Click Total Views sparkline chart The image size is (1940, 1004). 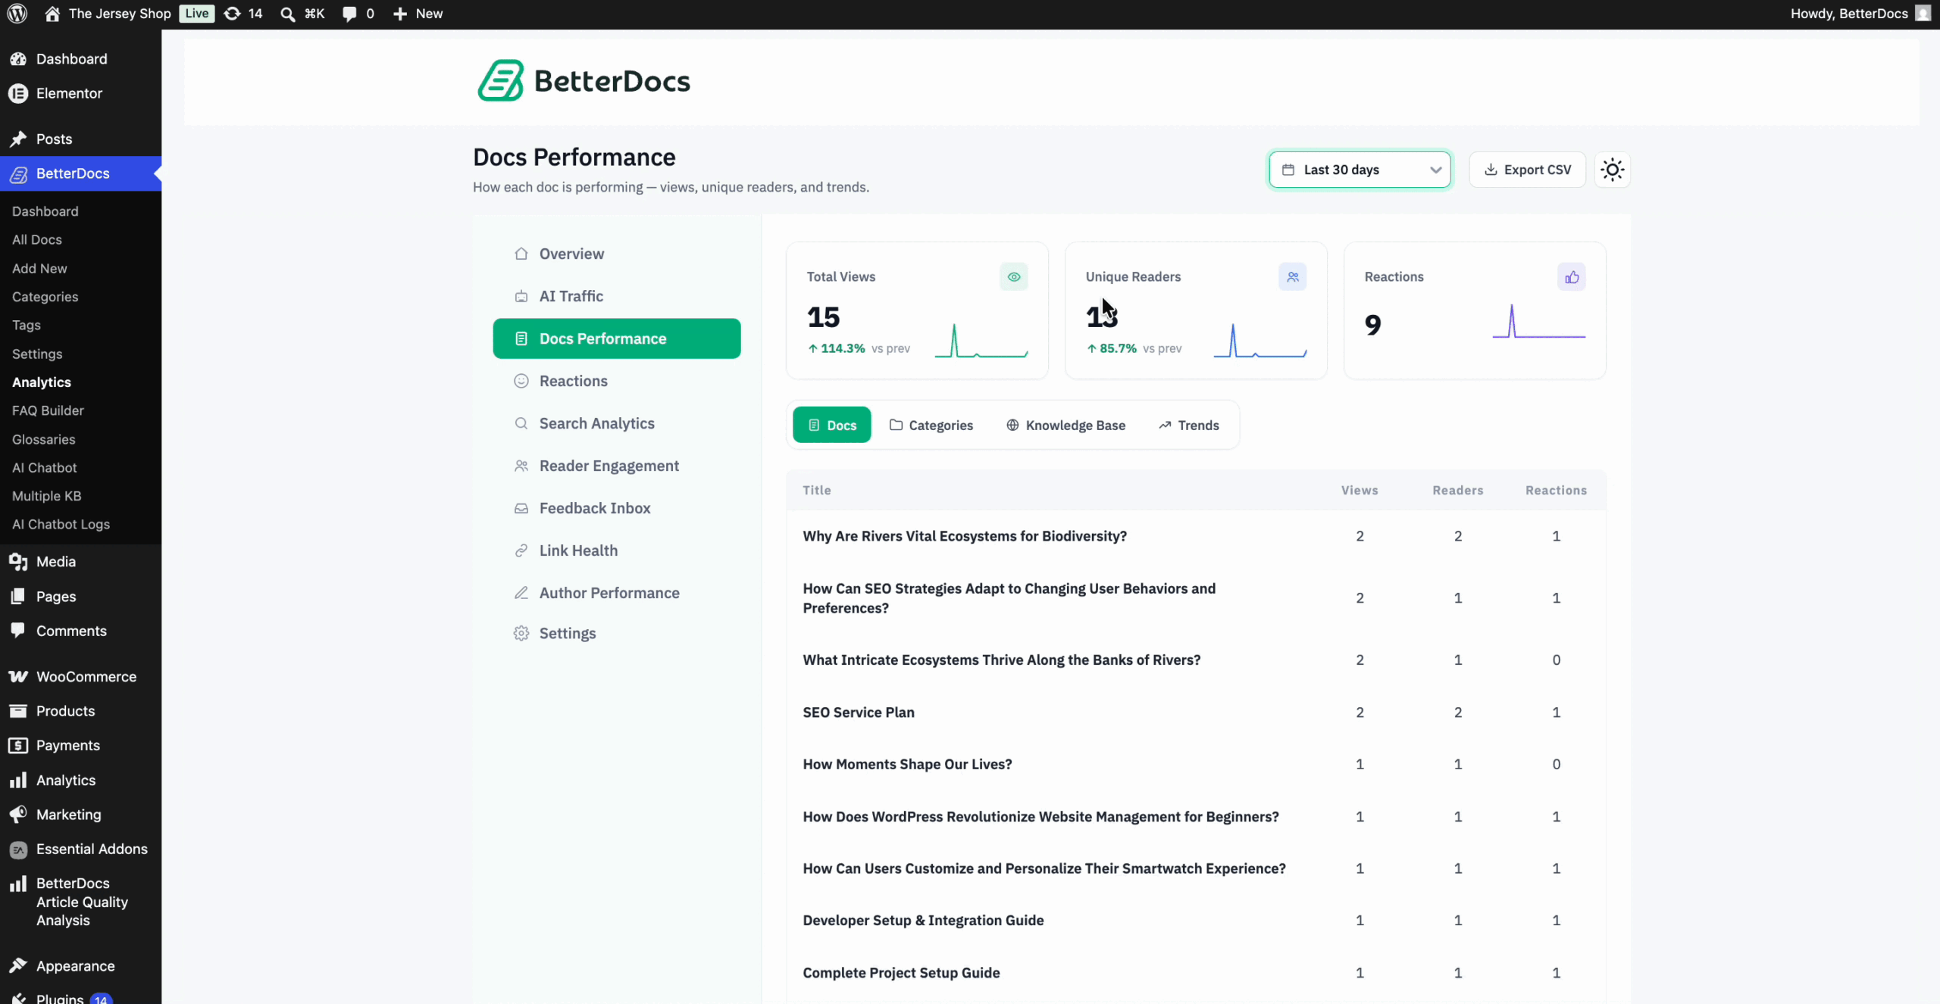[981, 340]
